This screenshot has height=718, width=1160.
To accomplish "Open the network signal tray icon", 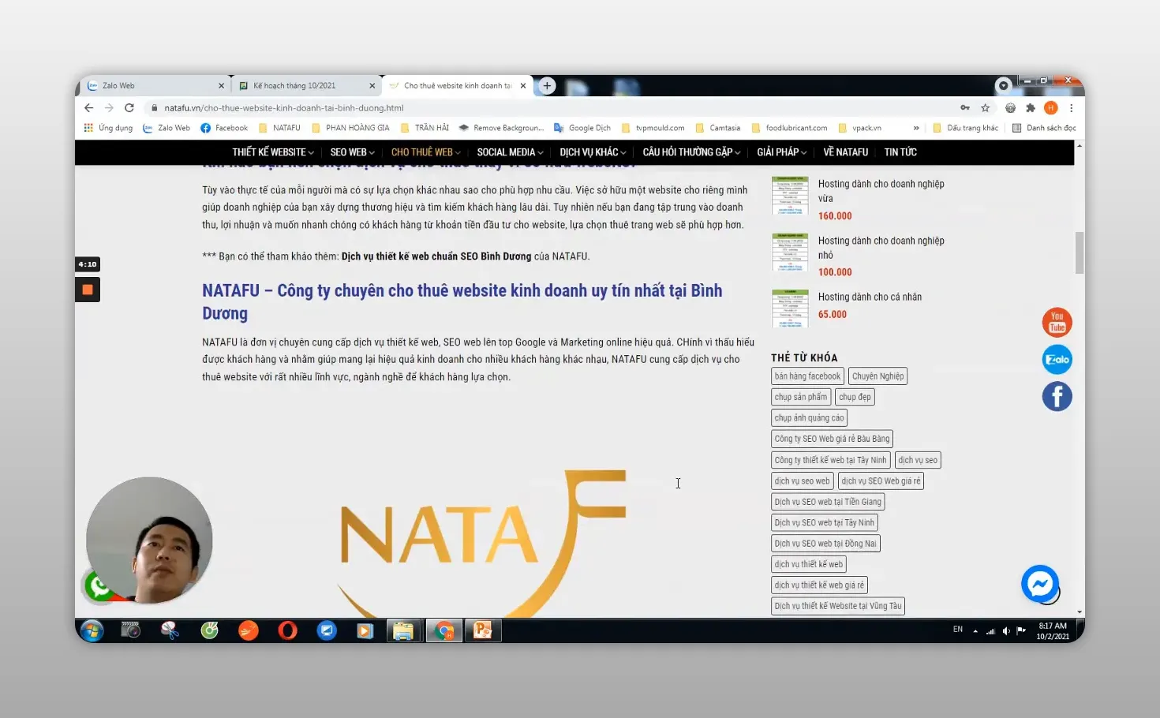I will click(990, 630).
